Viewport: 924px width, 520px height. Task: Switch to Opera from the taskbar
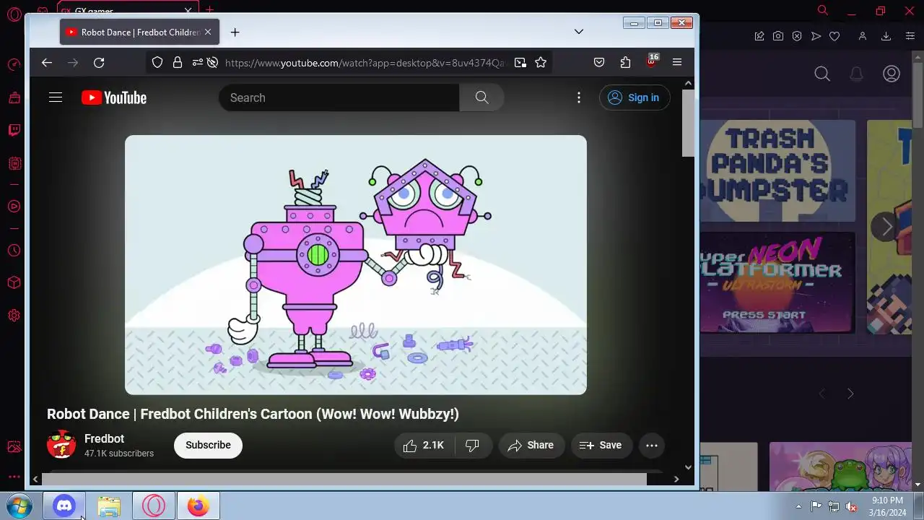pos(154,506)
